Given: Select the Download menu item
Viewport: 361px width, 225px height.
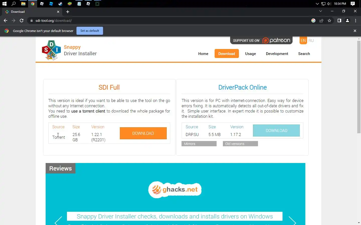Looking at the screenshot, I should click(x=227, y=54).
